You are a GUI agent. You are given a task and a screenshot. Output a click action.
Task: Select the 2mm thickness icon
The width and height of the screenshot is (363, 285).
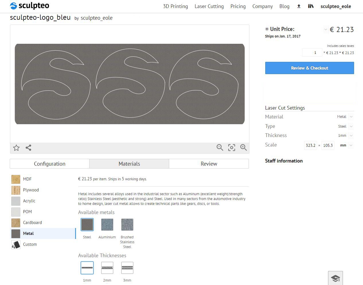(107, 268)
